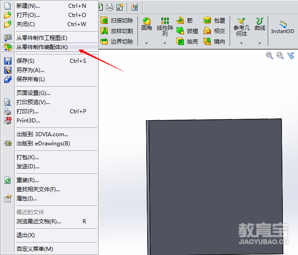
Task: Select the Intersect (相交) tool
Action: click(215, 31)
